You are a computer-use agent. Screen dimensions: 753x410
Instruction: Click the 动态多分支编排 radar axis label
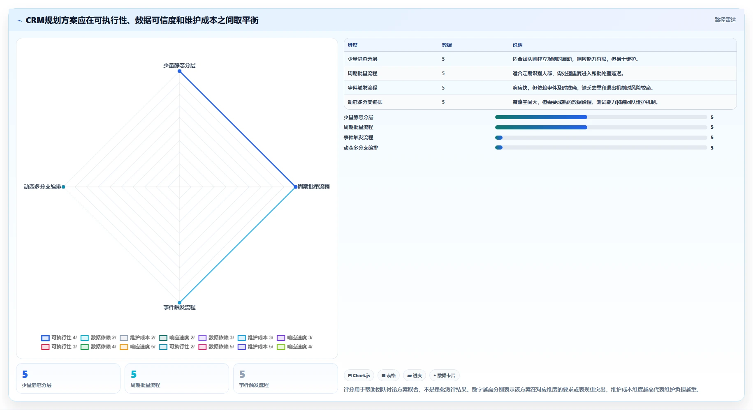point(42,187)
